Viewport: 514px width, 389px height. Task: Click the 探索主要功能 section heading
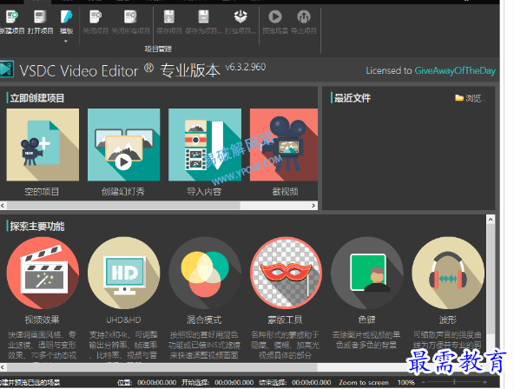tap(37, 226)
